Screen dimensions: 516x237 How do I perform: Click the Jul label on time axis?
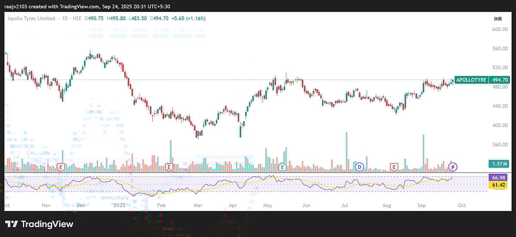[x=344, y=206]
